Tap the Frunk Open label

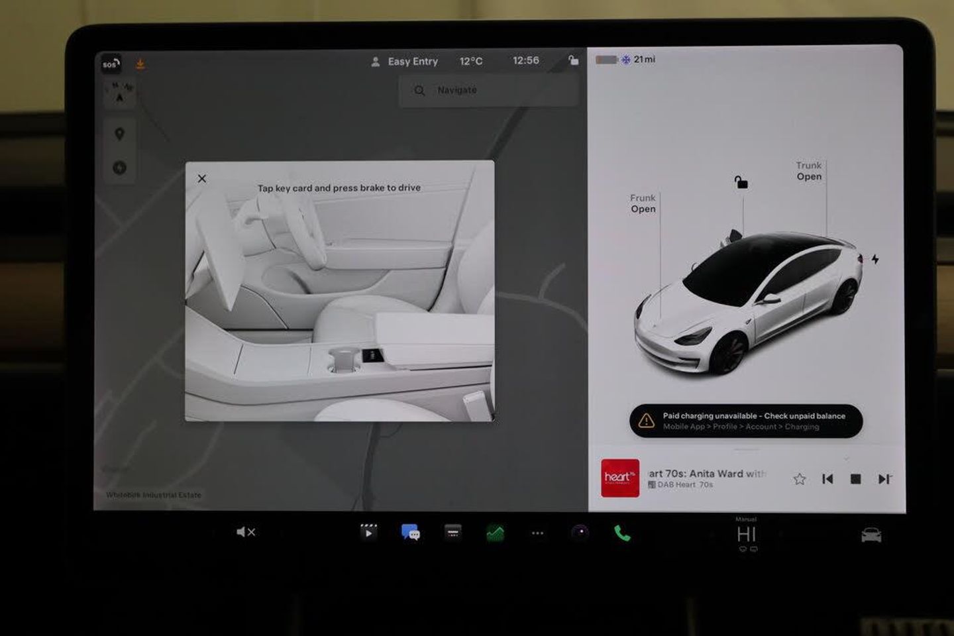tap(643, 203)
